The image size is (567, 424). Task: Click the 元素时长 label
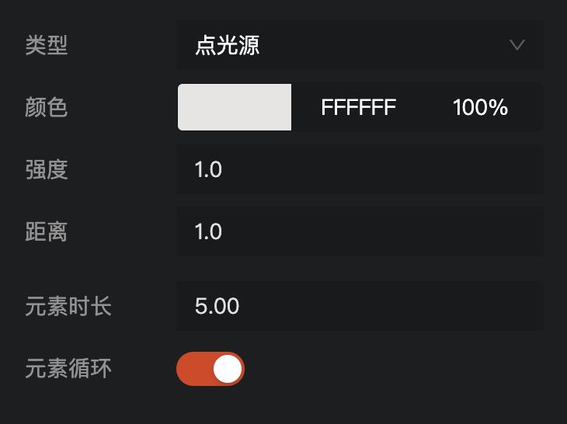pos(68,306)
